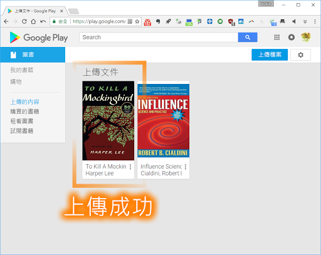Click the speaker extension icon

point(294,21)
